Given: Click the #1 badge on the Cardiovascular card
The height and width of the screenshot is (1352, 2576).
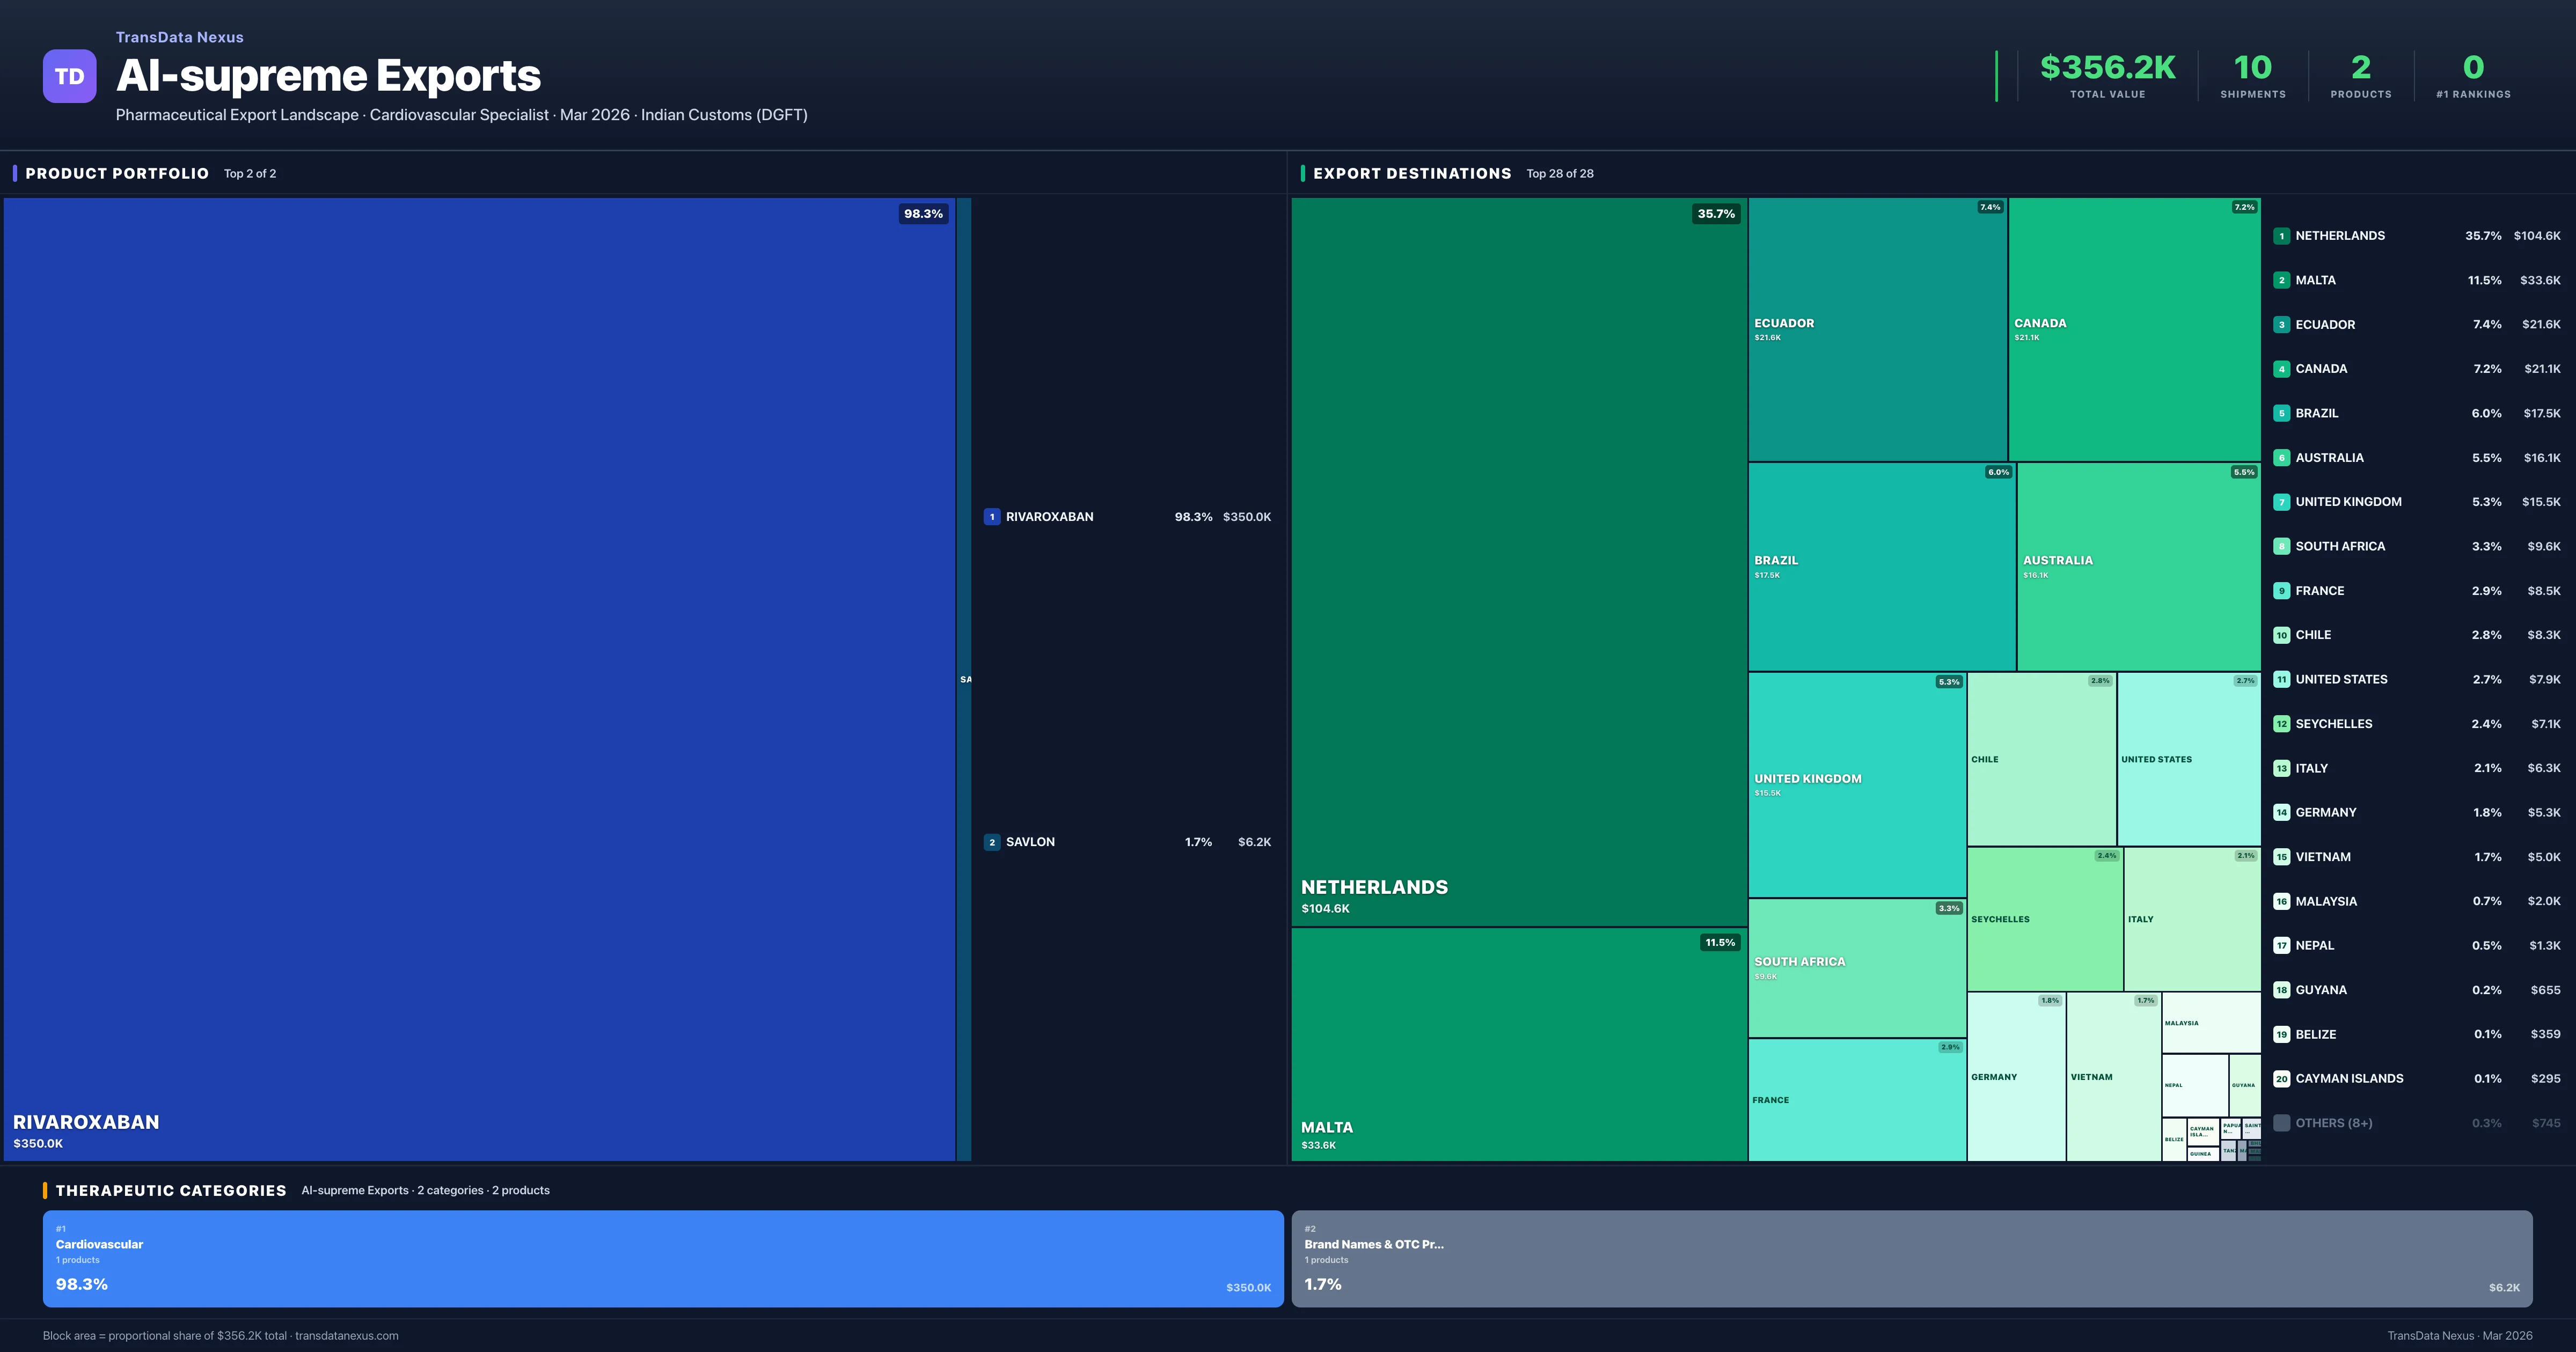Looking at the screenshot, I should 62,1229.
